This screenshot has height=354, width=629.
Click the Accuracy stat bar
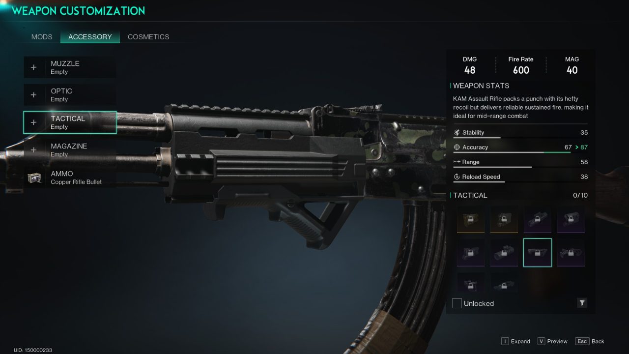[520, 152]
